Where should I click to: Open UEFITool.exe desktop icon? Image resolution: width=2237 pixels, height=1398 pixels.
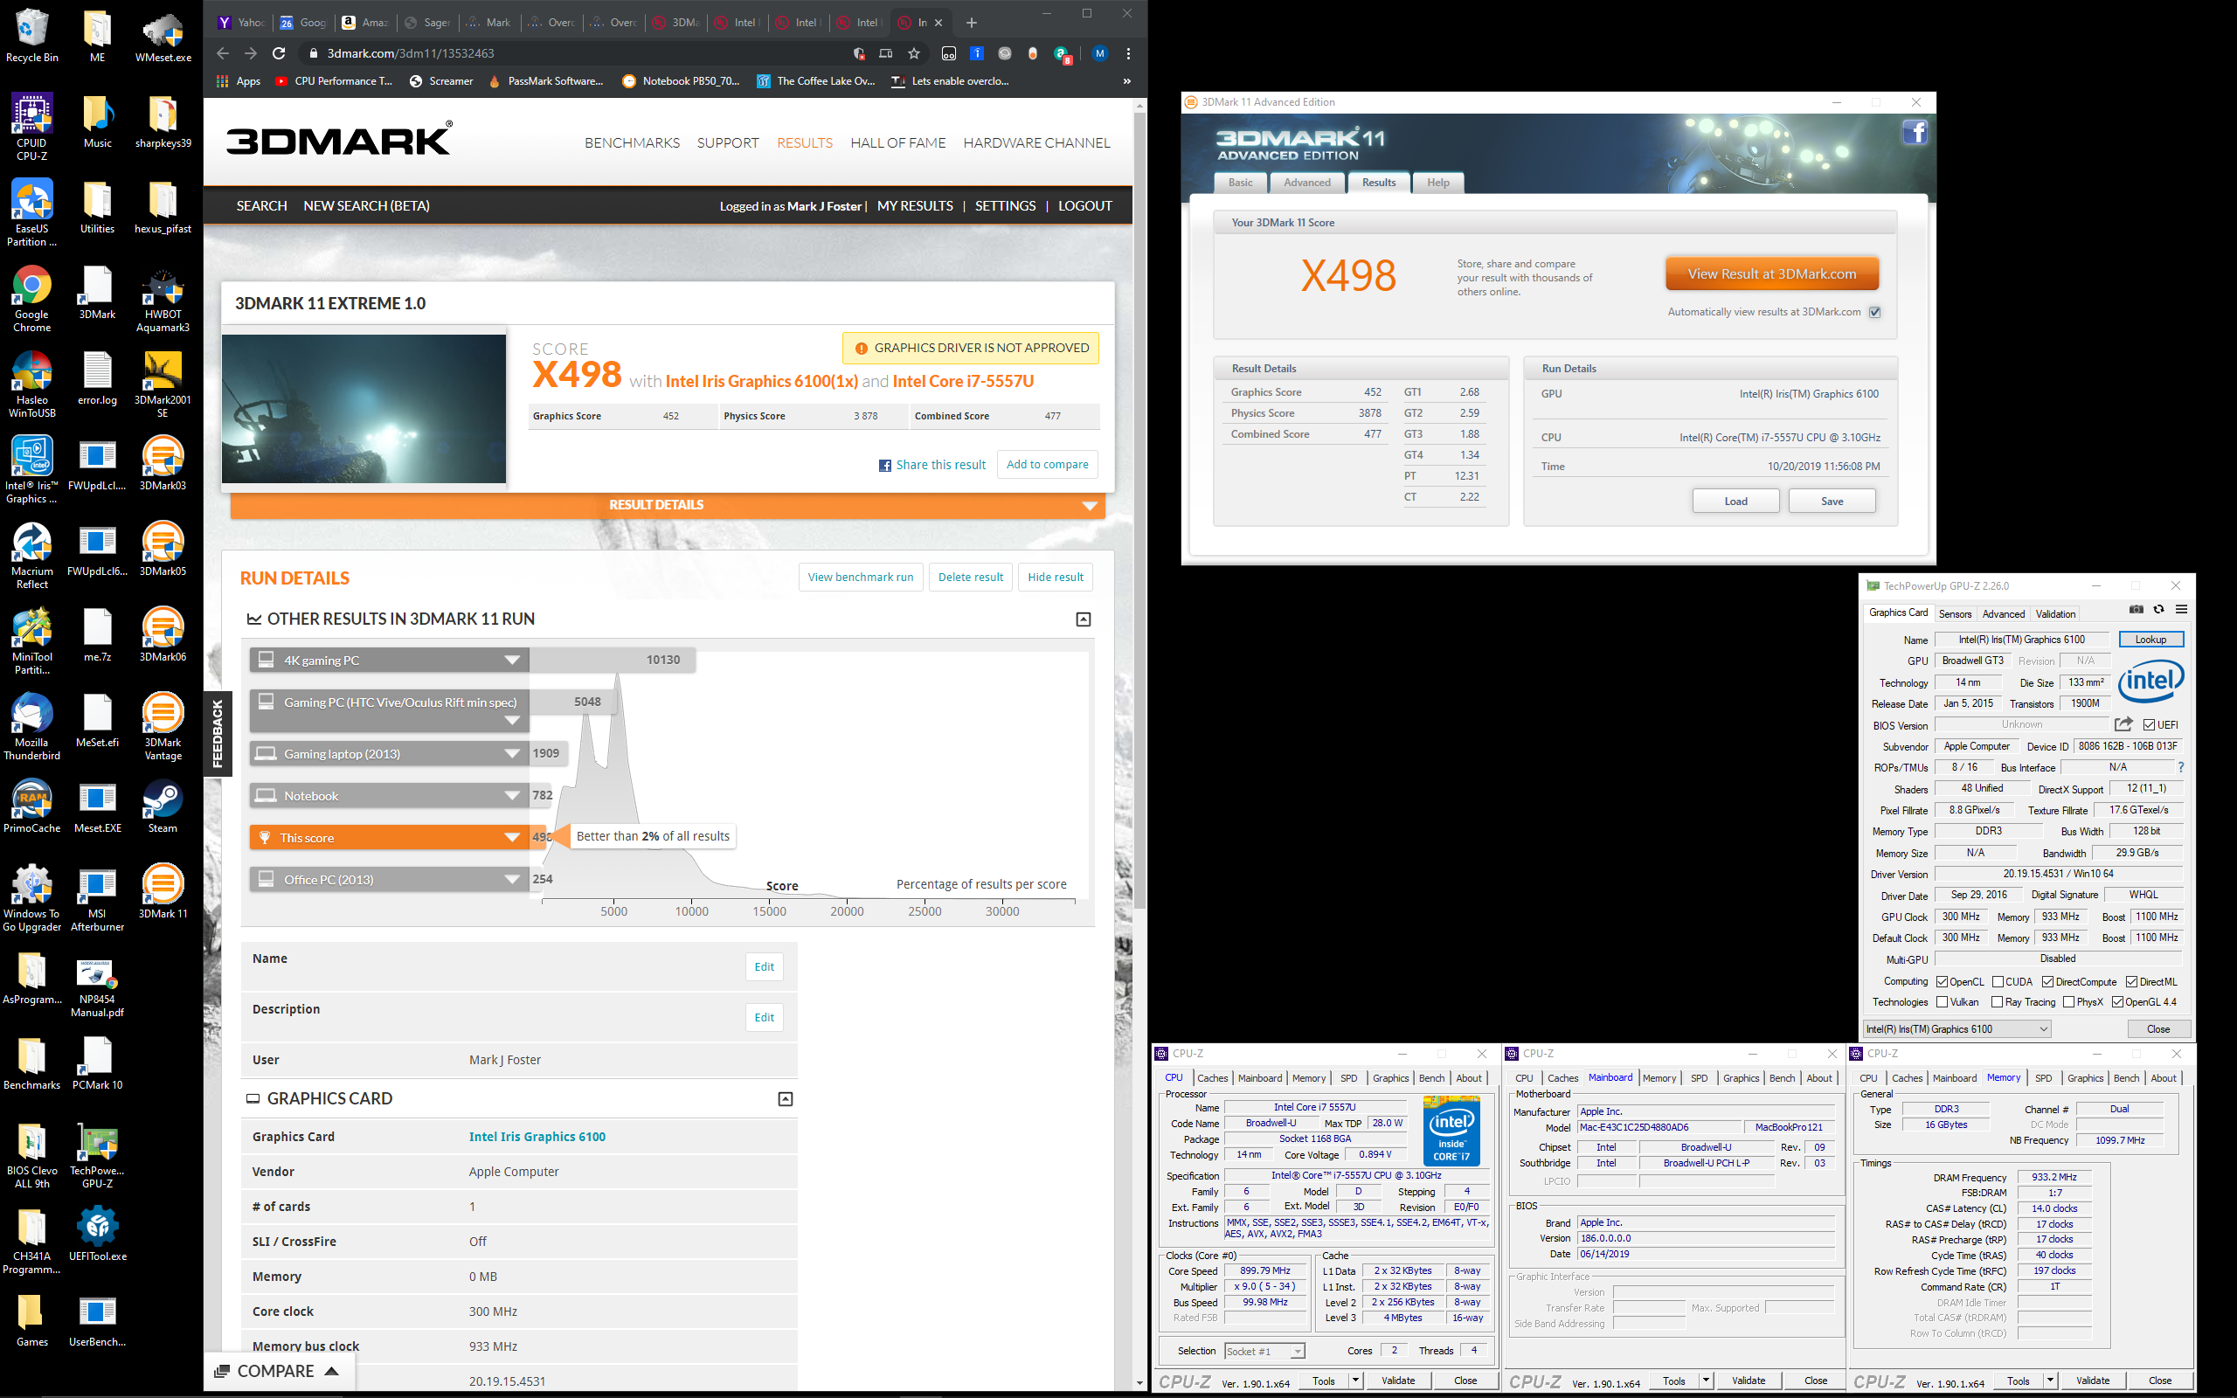pos(97,1235)
